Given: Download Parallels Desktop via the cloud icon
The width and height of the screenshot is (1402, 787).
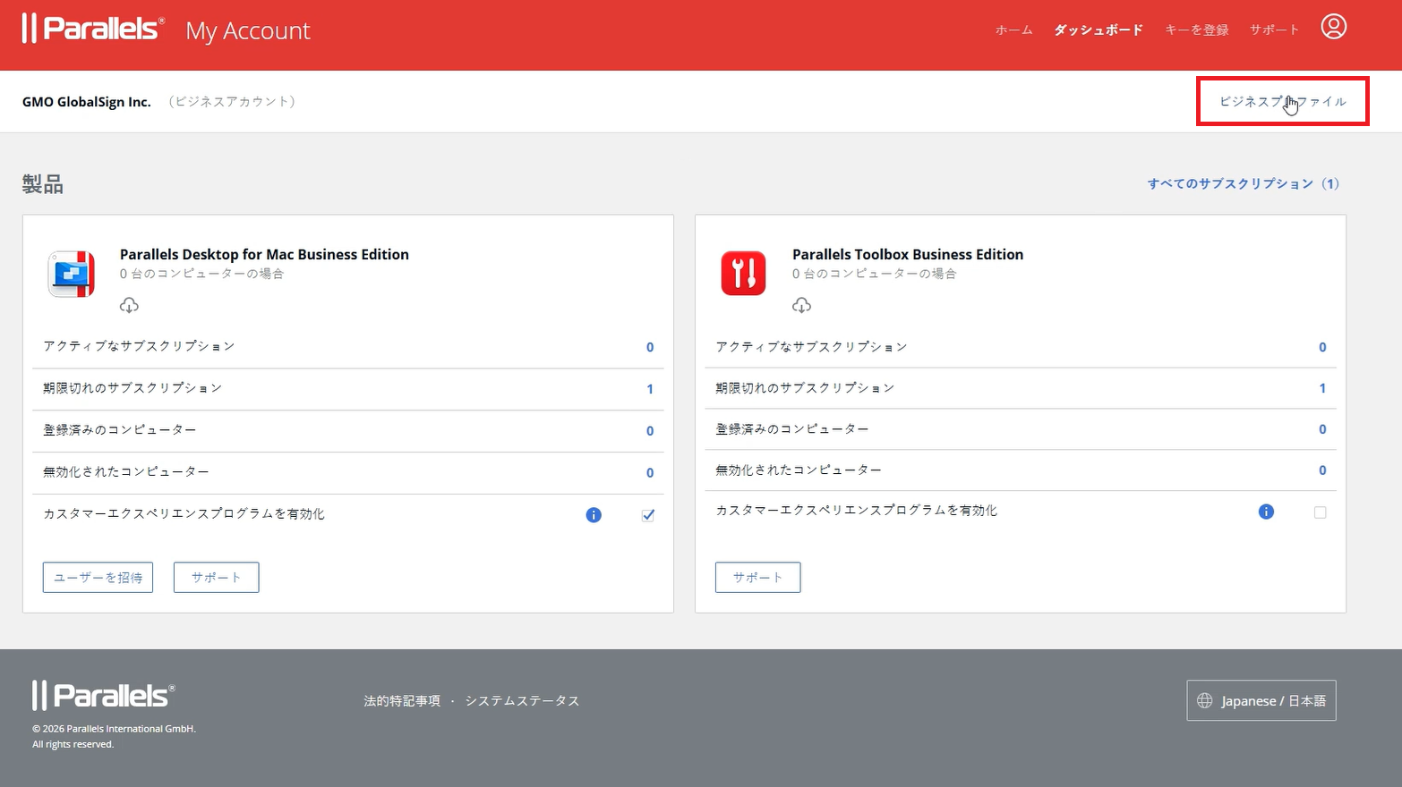Looking at the screenshot, I should click(x=129, y=306).
